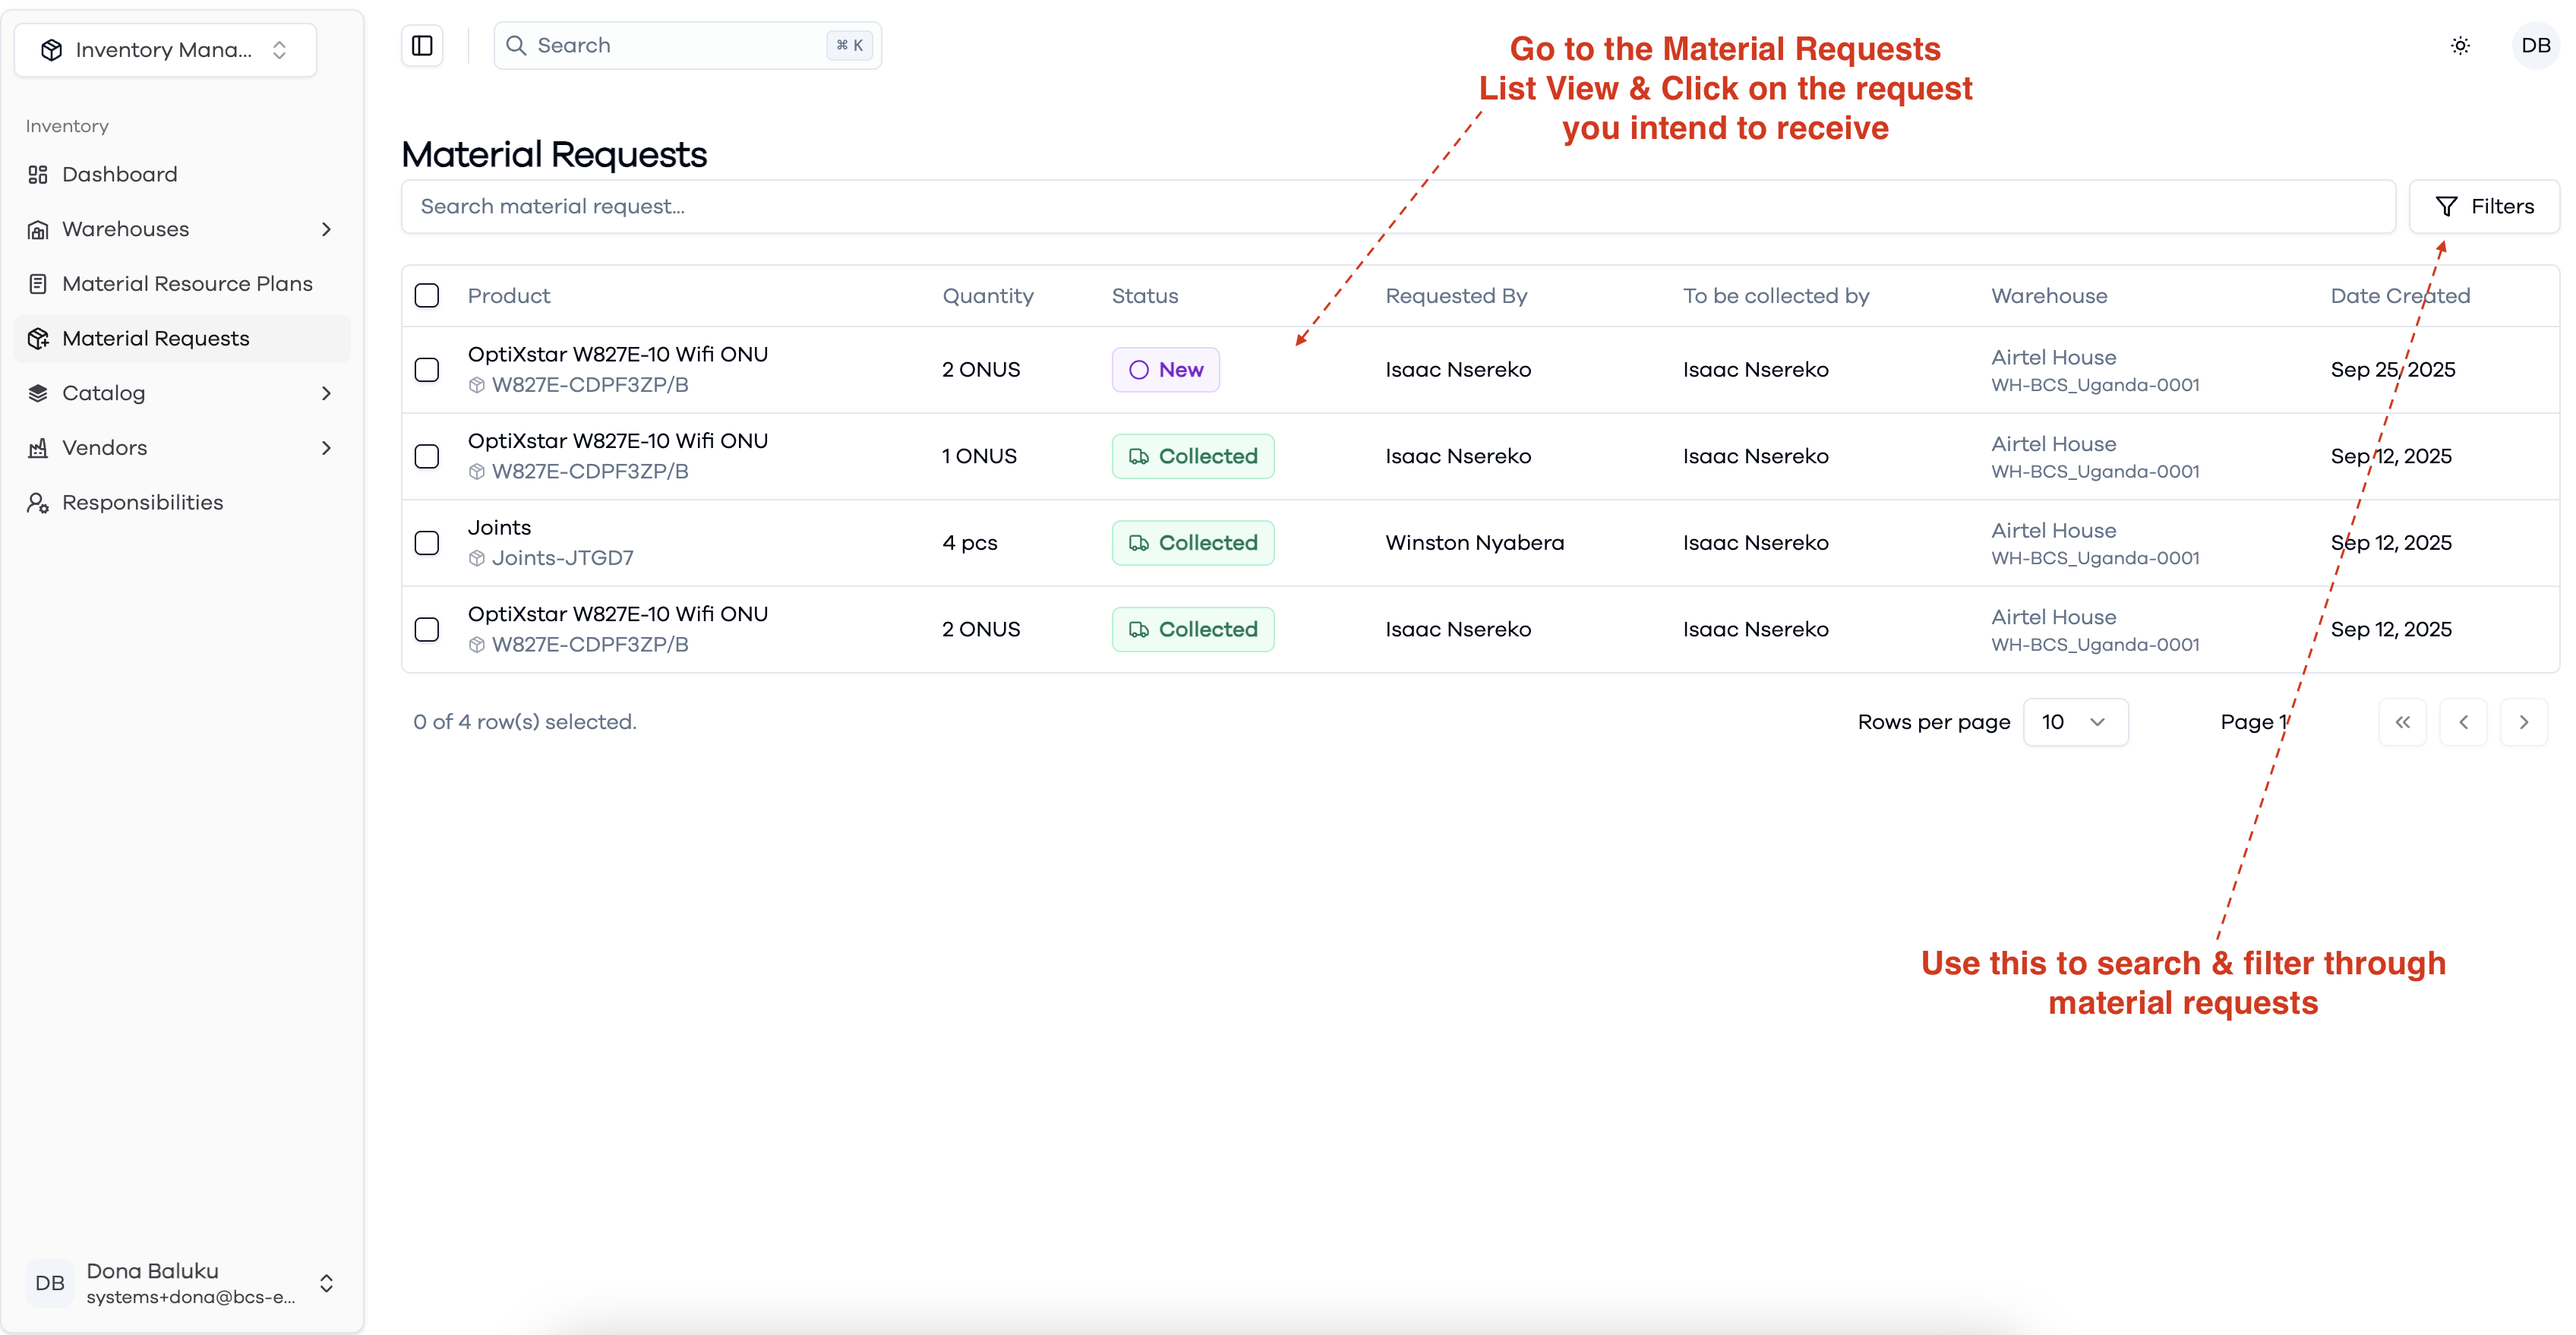This screenshot has width=2576, height=1335.
Task: Expand the Vendors submenu chevron
Action: 326,448
